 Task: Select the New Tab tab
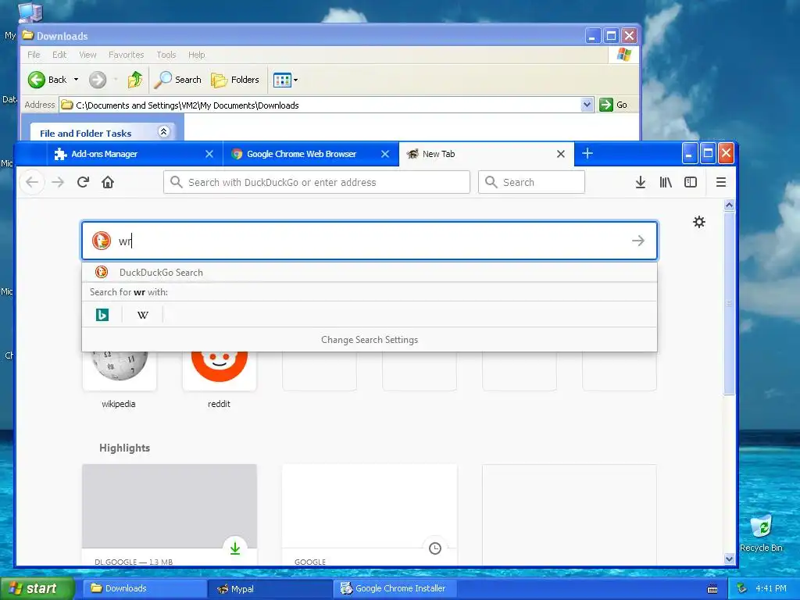(486, 154)
